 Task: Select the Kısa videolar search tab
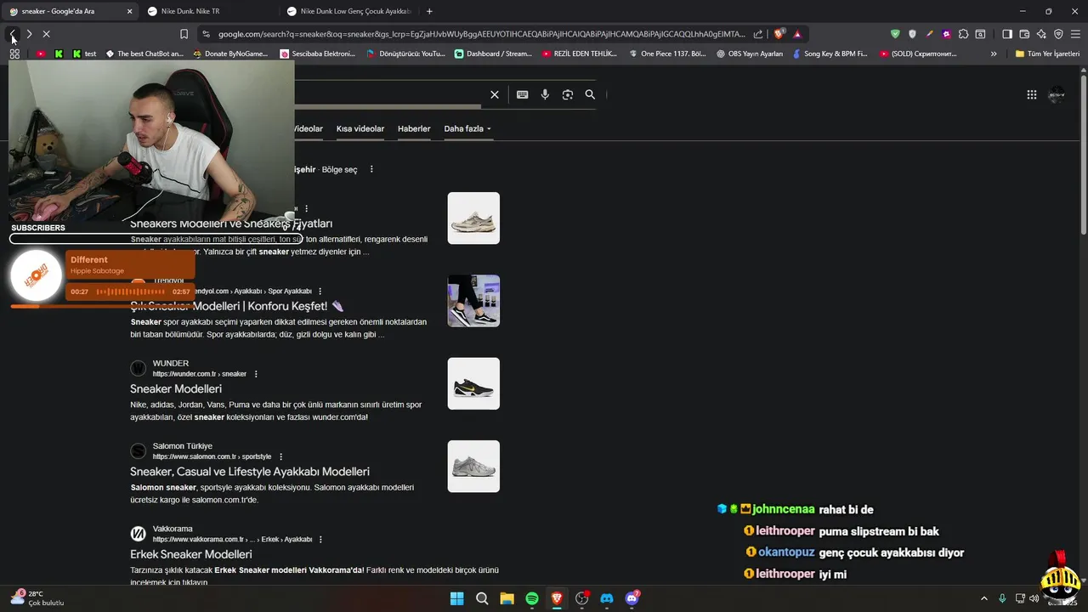point(360,129)
